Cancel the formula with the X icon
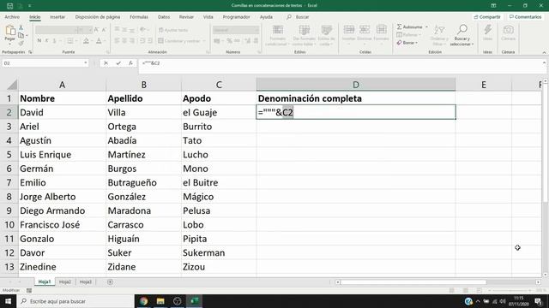The image size is (549, 308). 106,63
